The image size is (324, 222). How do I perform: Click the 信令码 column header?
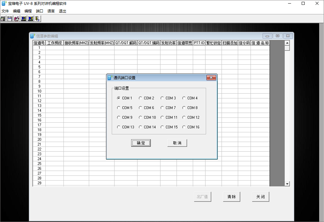(x=244, y=43)
